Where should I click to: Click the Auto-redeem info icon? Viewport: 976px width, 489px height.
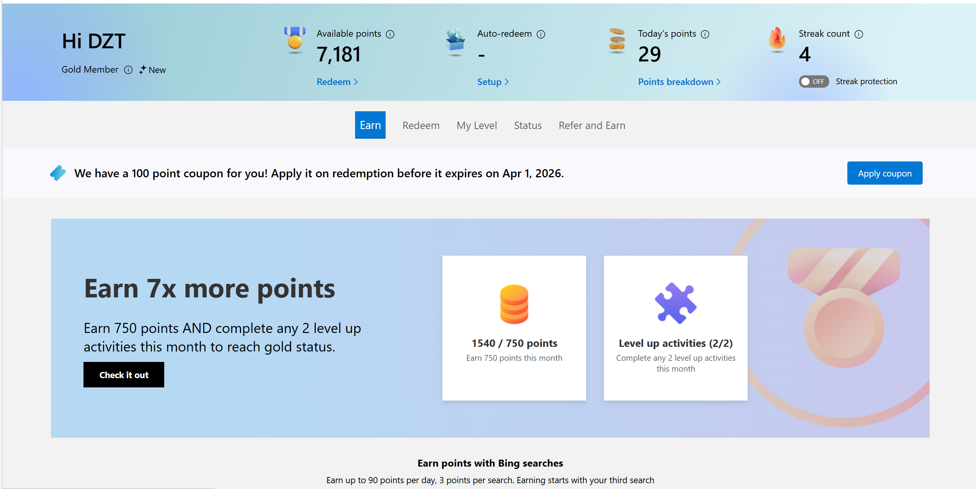[541, 34]
